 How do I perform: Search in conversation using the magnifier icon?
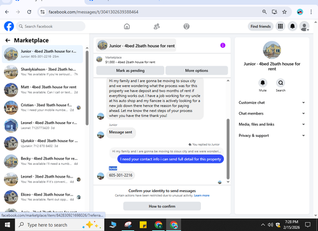280,83
